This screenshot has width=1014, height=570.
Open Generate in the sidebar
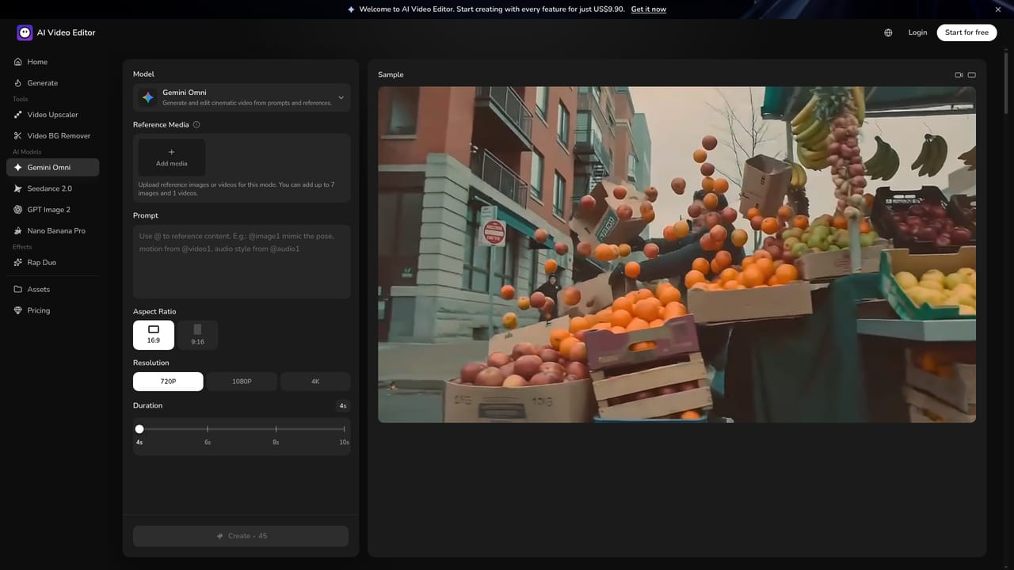click(52, 83)
